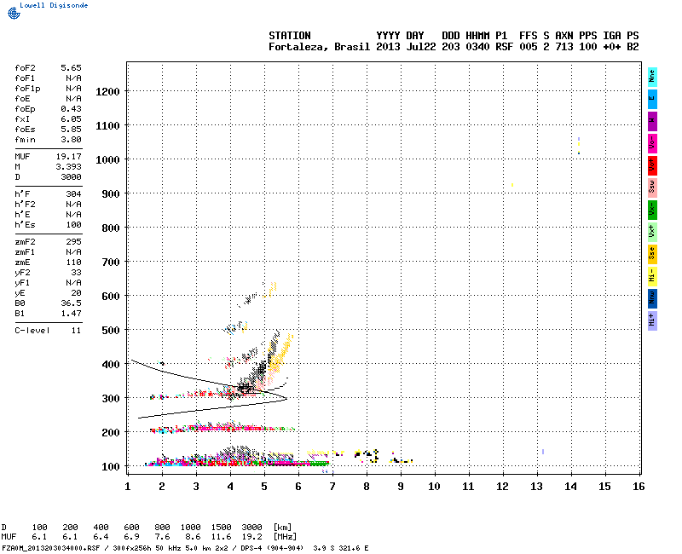Click the 13 label on frequency axis

coord(536,487)
